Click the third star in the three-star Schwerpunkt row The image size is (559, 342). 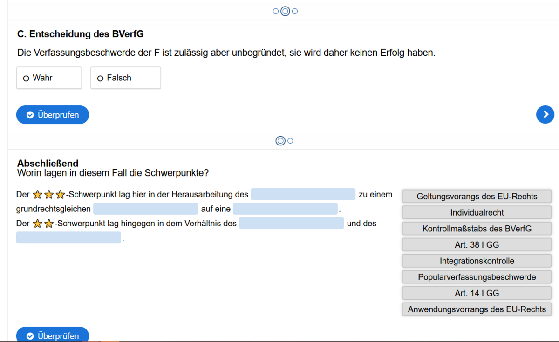tap(59, 194)
